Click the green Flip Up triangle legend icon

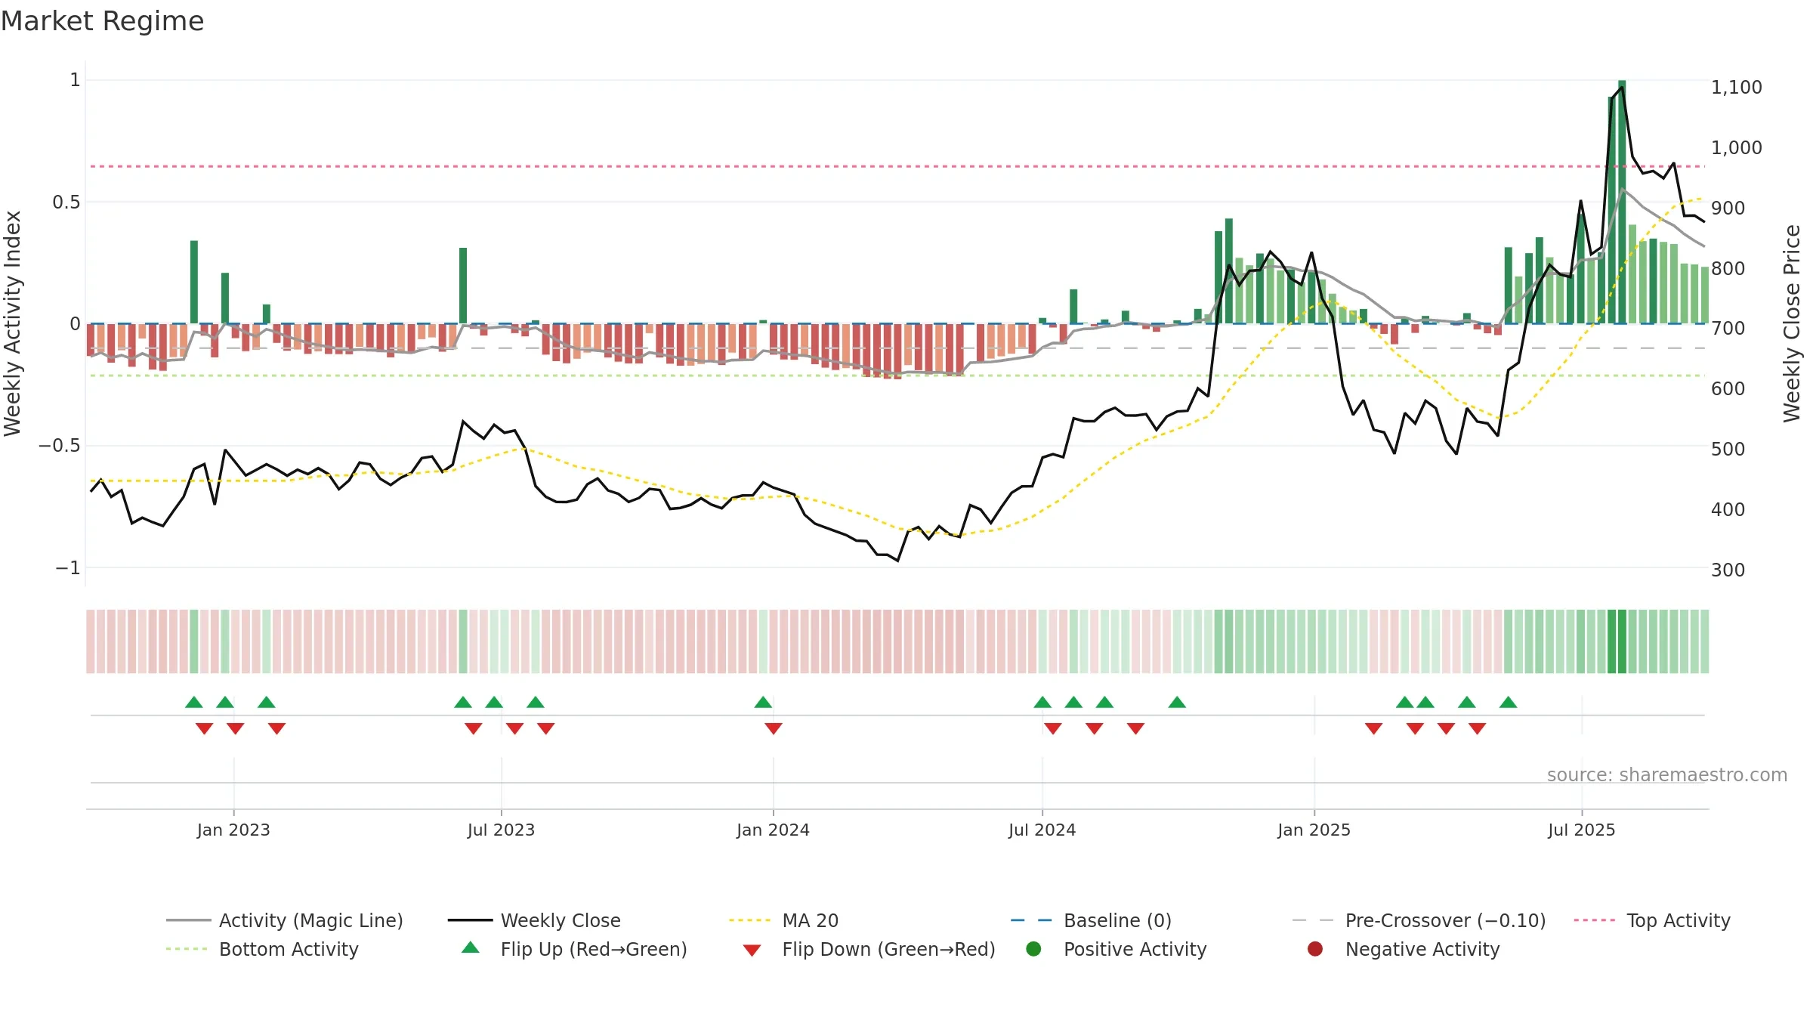click(471, 947)
